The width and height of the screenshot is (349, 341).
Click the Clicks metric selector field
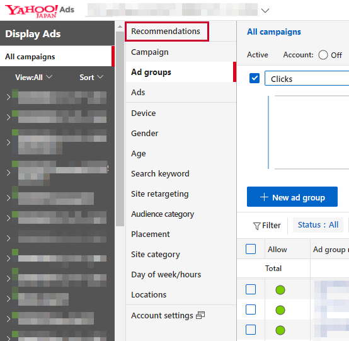(307, 78)
